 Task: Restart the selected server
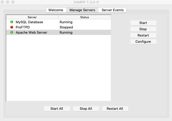[x=143, y=35]
